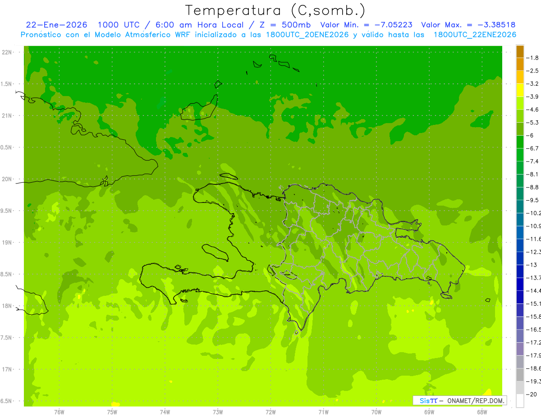This screenshot has width=541, height=418.
Task: Pick the dark blue swatch below -13
Action: [x=520, y=271]
